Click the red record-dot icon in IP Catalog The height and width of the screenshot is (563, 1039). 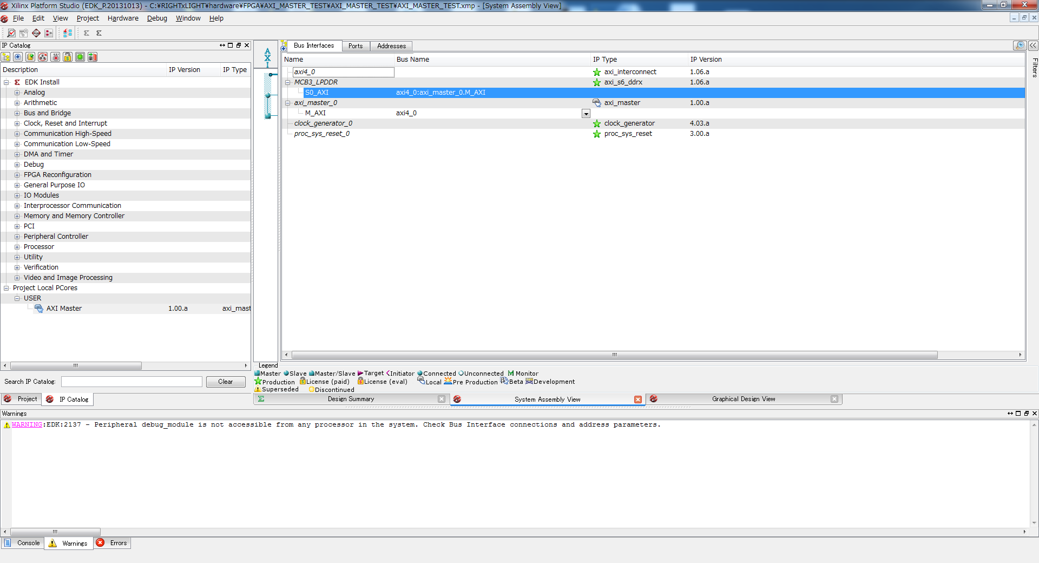click(x=55, y=57)
